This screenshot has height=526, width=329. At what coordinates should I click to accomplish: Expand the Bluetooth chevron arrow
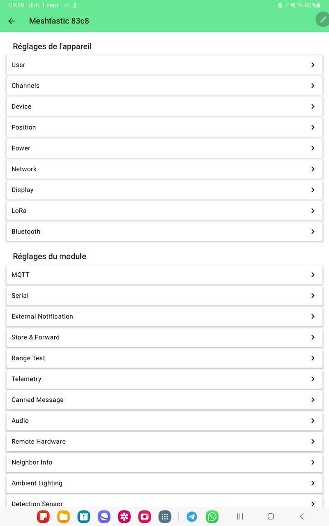click(x=313, y=232)
